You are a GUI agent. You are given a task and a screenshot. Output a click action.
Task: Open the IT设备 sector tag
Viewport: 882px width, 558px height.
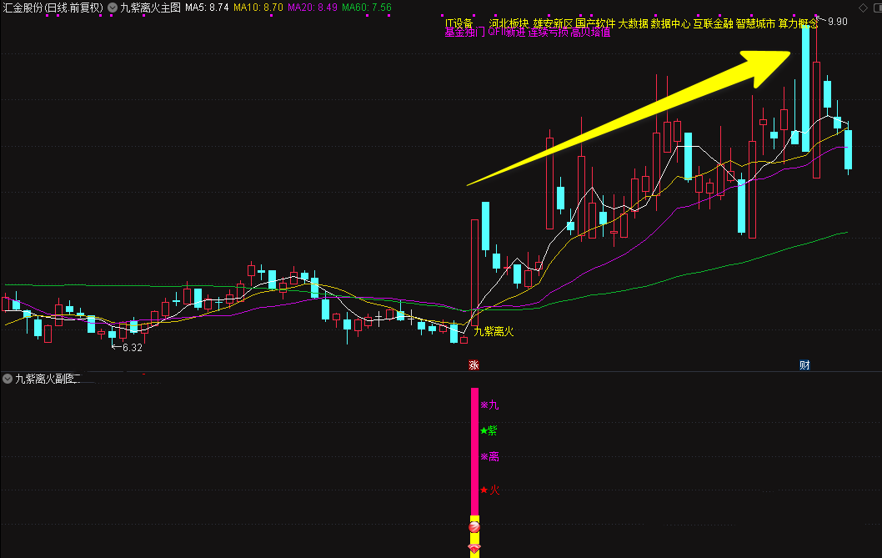click(x=459, y=24)
